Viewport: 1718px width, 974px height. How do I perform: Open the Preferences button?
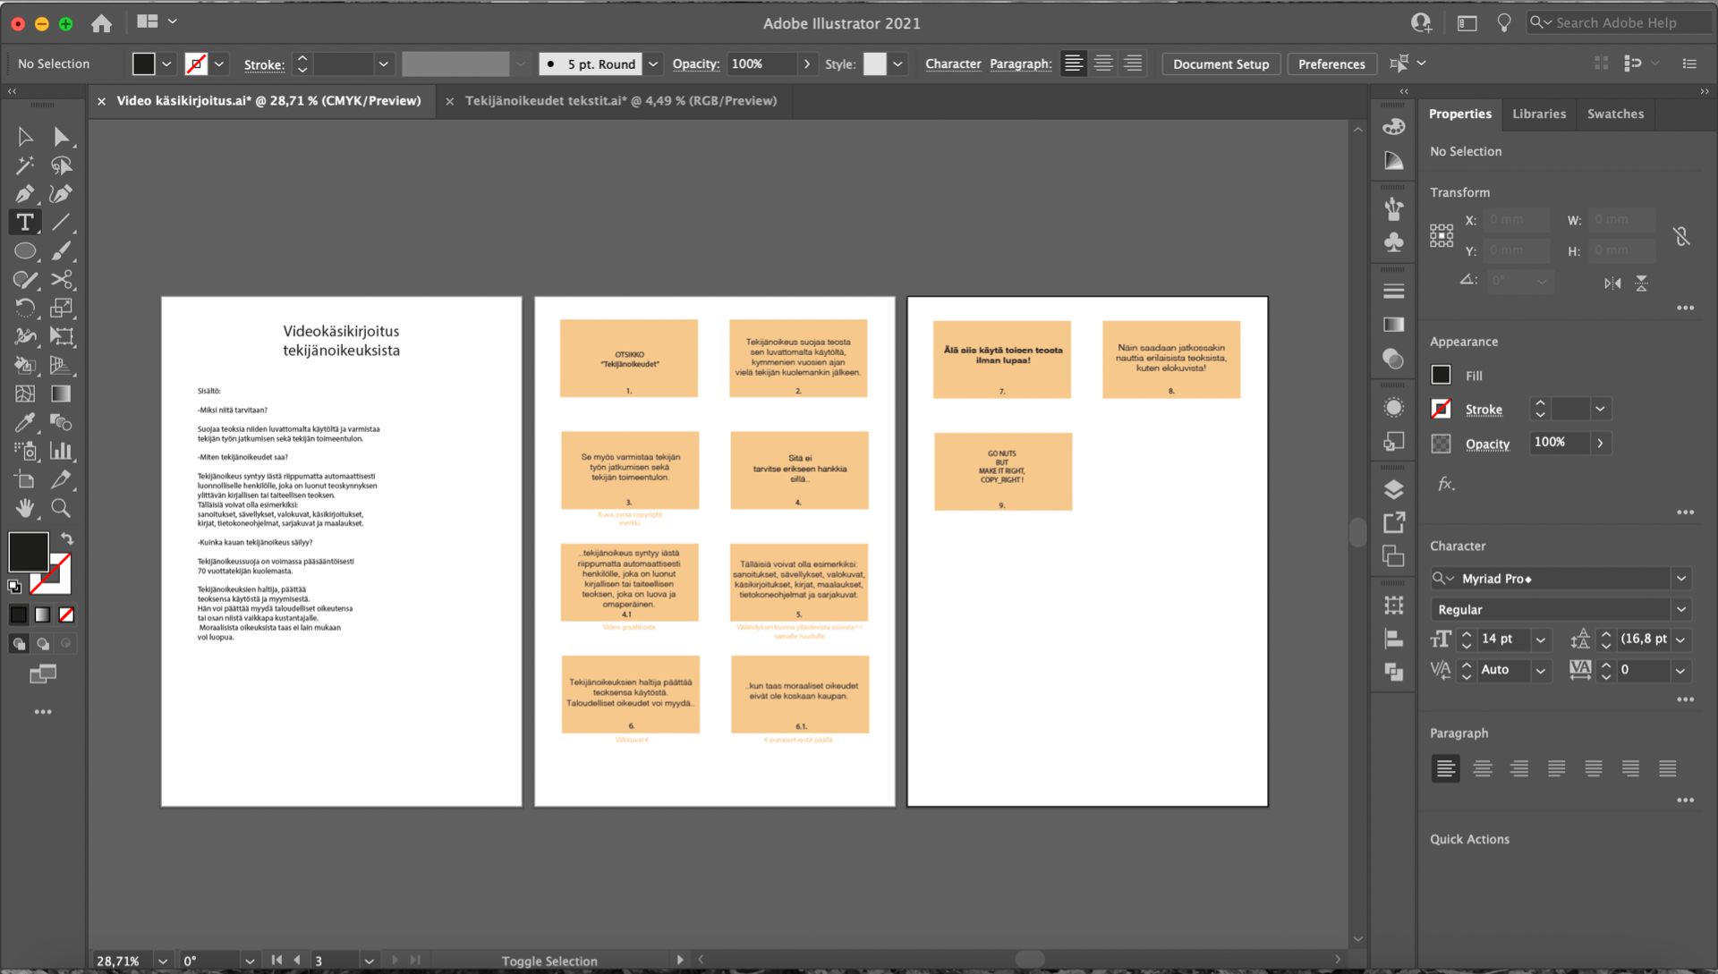click(1331, 64)
